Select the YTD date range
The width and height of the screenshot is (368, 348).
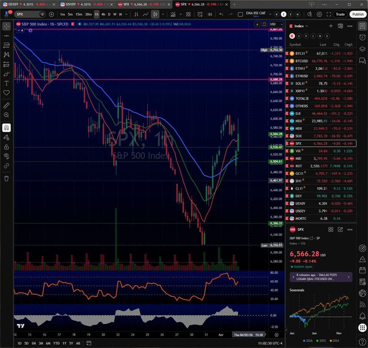pos(56,343)
